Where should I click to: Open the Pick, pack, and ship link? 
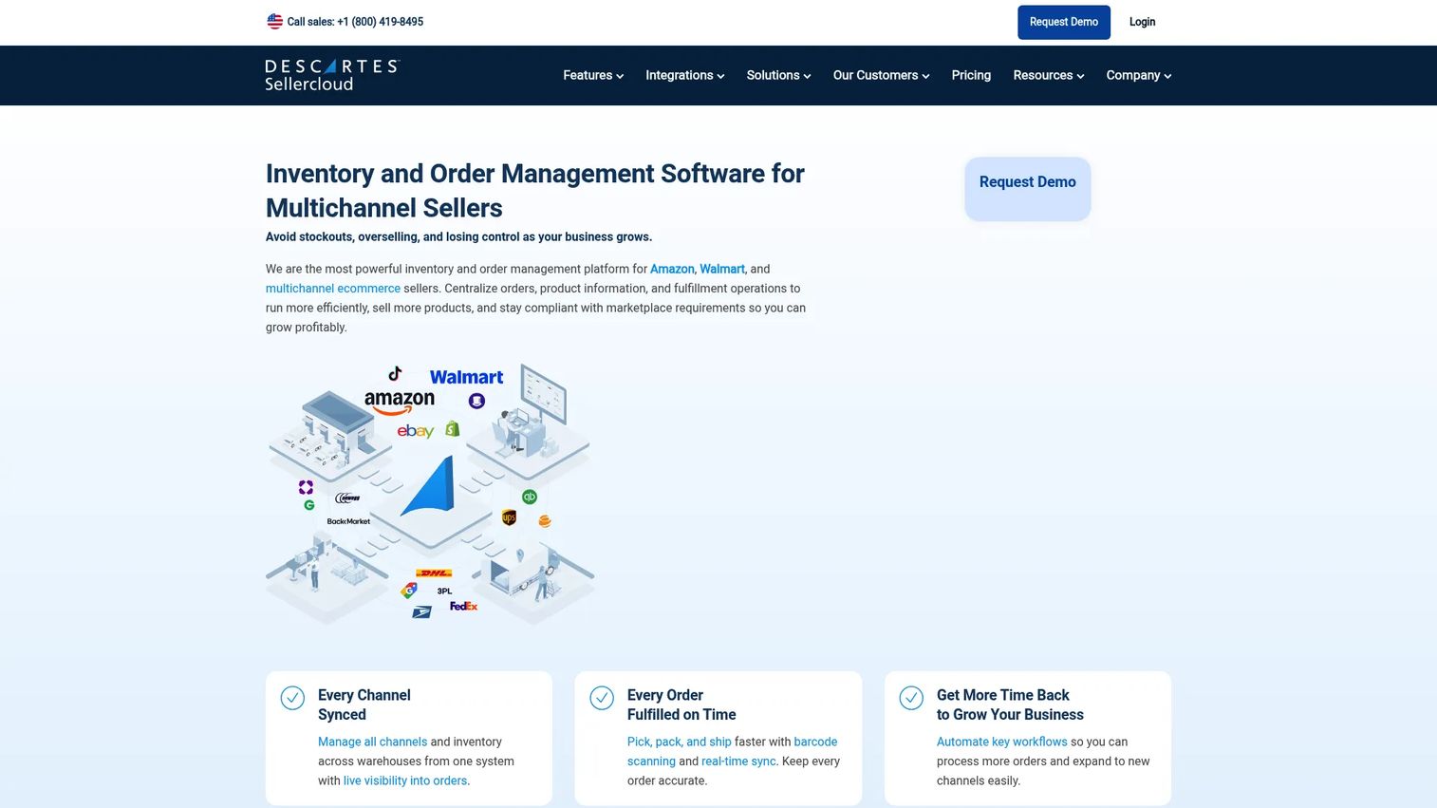click(679, 742)
